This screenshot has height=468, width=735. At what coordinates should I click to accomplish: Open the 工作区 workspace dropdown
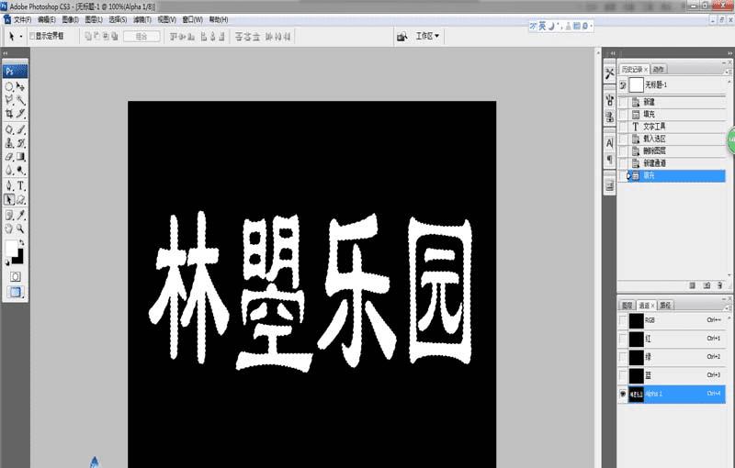pyautogui.click(x=427, y=36)
